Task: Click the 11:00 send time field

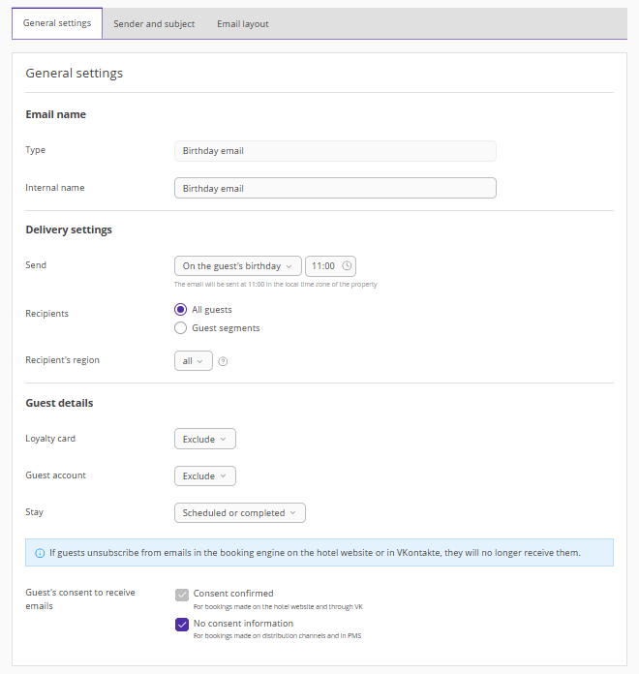Action: point(323,266)
